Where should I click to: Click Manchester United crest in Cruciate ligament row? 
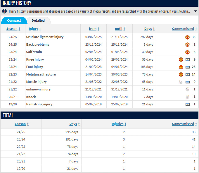tap(187, 37)
